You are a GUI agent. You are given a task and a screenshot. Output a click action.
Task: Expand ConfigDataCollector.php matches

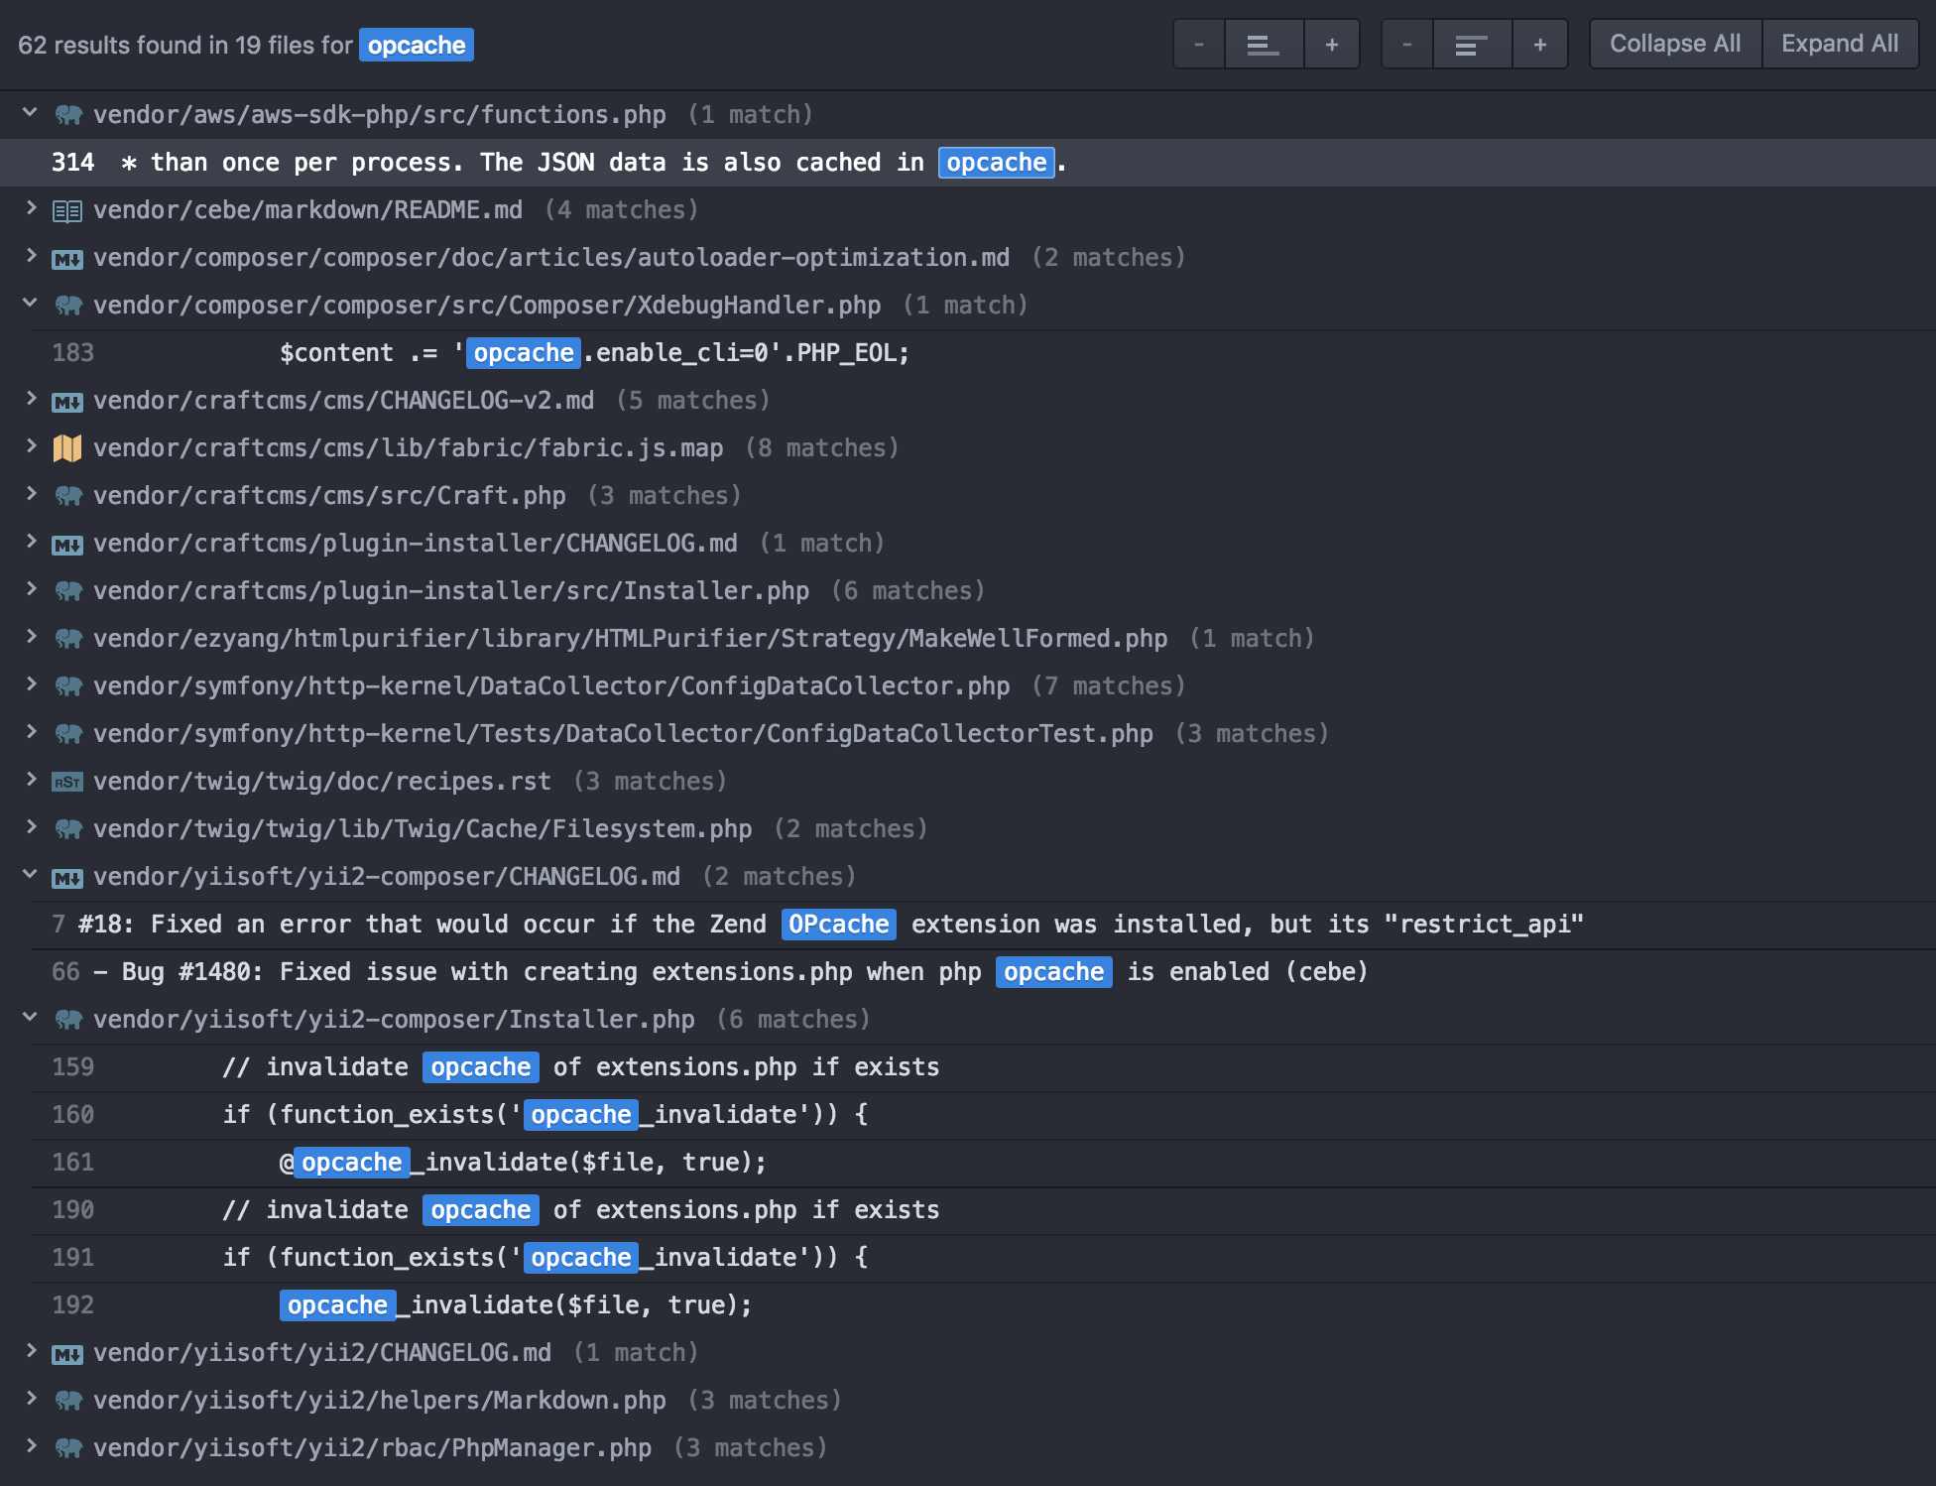click(x=30, y=684)
